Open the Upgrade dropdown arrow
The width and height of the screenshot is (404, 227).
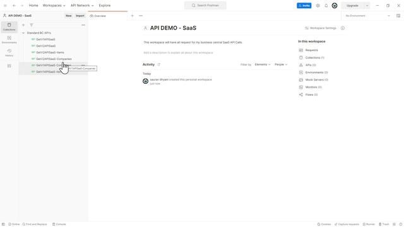coord(367,6)
